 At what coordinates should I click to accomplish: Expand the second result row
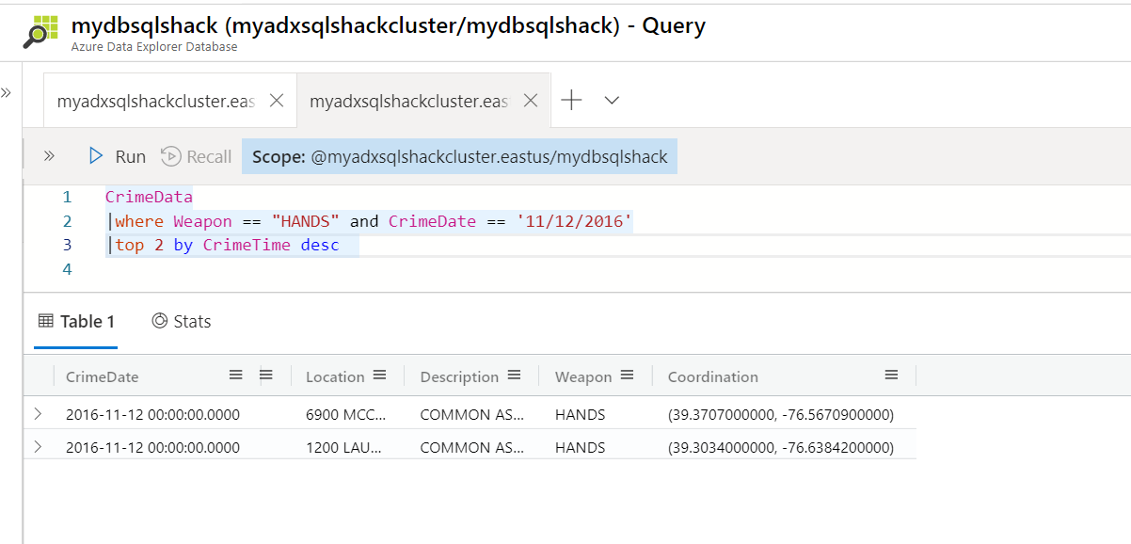(x=38, y=447)
